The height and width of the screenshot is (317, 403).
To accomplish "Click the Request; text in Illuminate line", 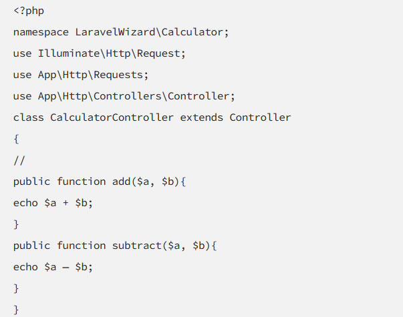I will pyautogui.click(x=161, y=54).
